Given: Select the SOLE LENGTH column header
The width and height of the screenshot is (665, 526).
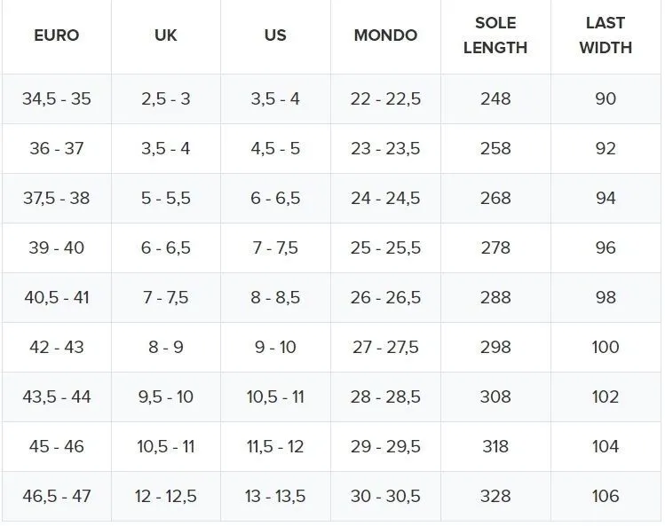Looking at the screenshot, I should 495,35.
